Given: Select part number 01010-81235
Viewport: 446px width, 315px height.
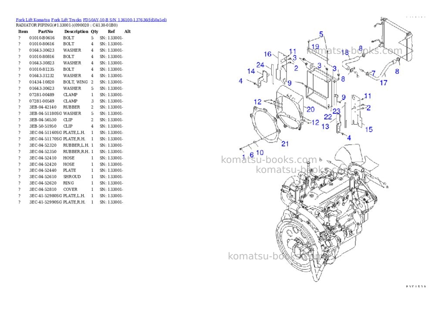Looking at the screenshot, I should coord(42,69).
